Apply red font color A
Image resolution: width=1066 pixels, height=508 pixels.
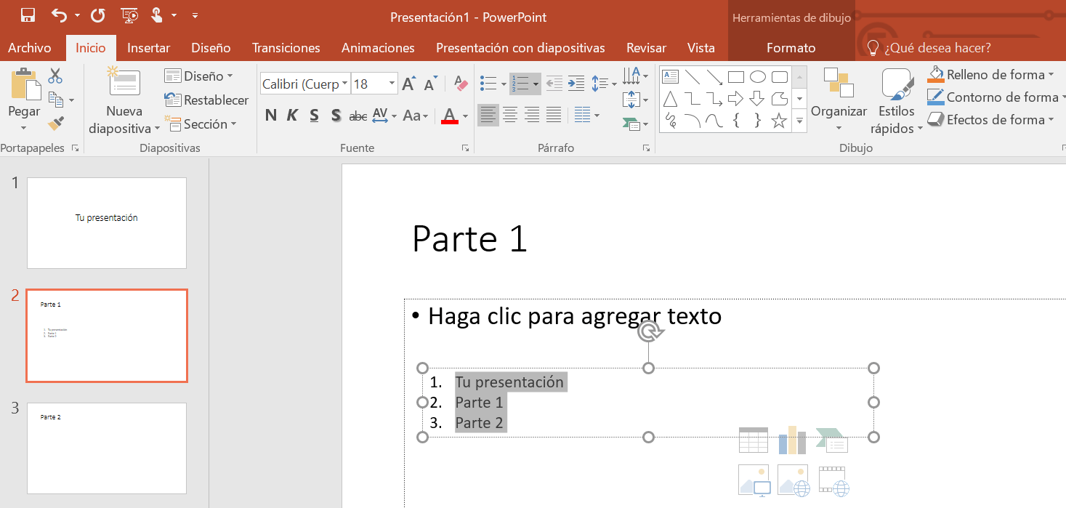click(449, 116)
